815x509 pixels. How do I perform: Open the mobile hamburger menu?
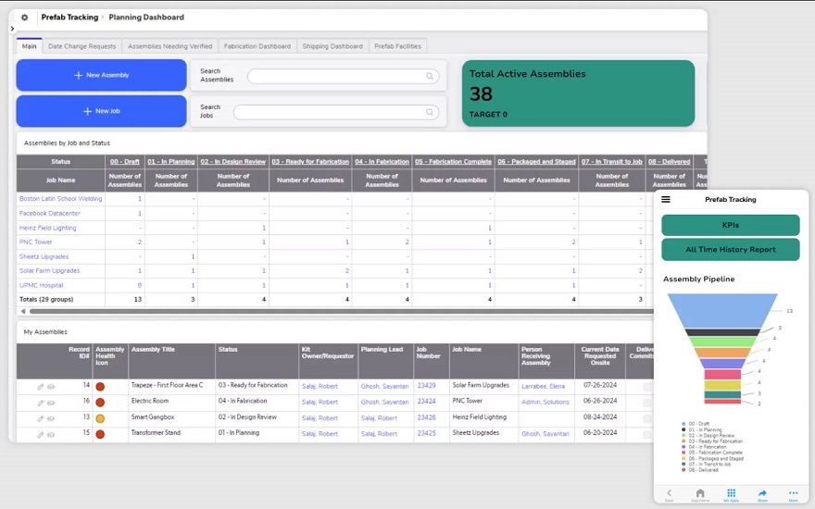[x=666, y=200]
